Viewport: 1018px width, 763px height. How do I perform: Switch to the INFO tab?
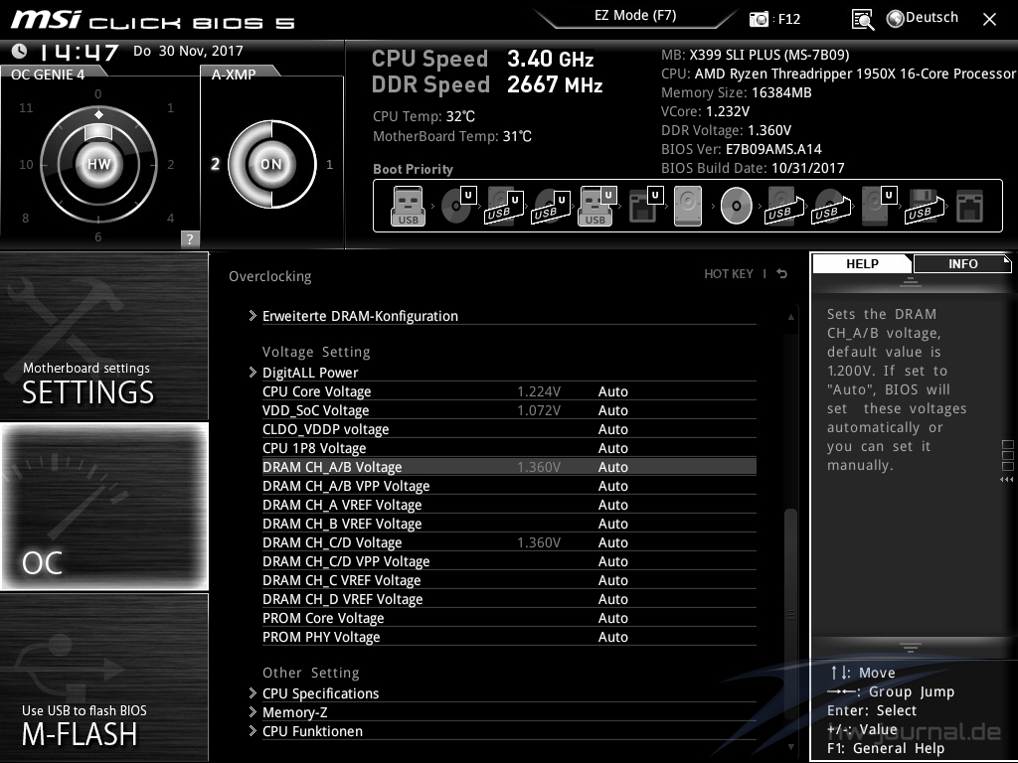962,264
